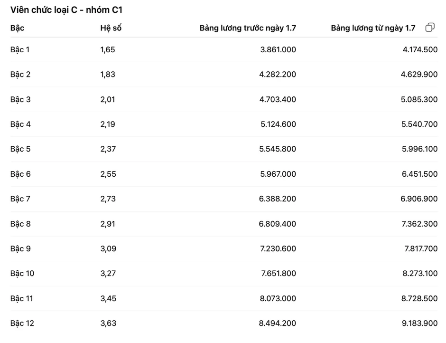446x343 pixels.
Task: Click salary value 9.183.900
Action: (x=419, y=324)
